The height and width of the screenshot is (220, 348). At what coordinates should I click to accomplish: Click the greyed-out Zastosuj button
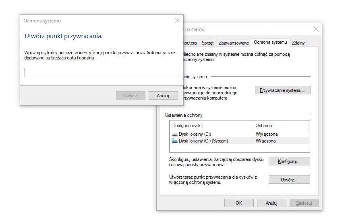tap(304, 203)
